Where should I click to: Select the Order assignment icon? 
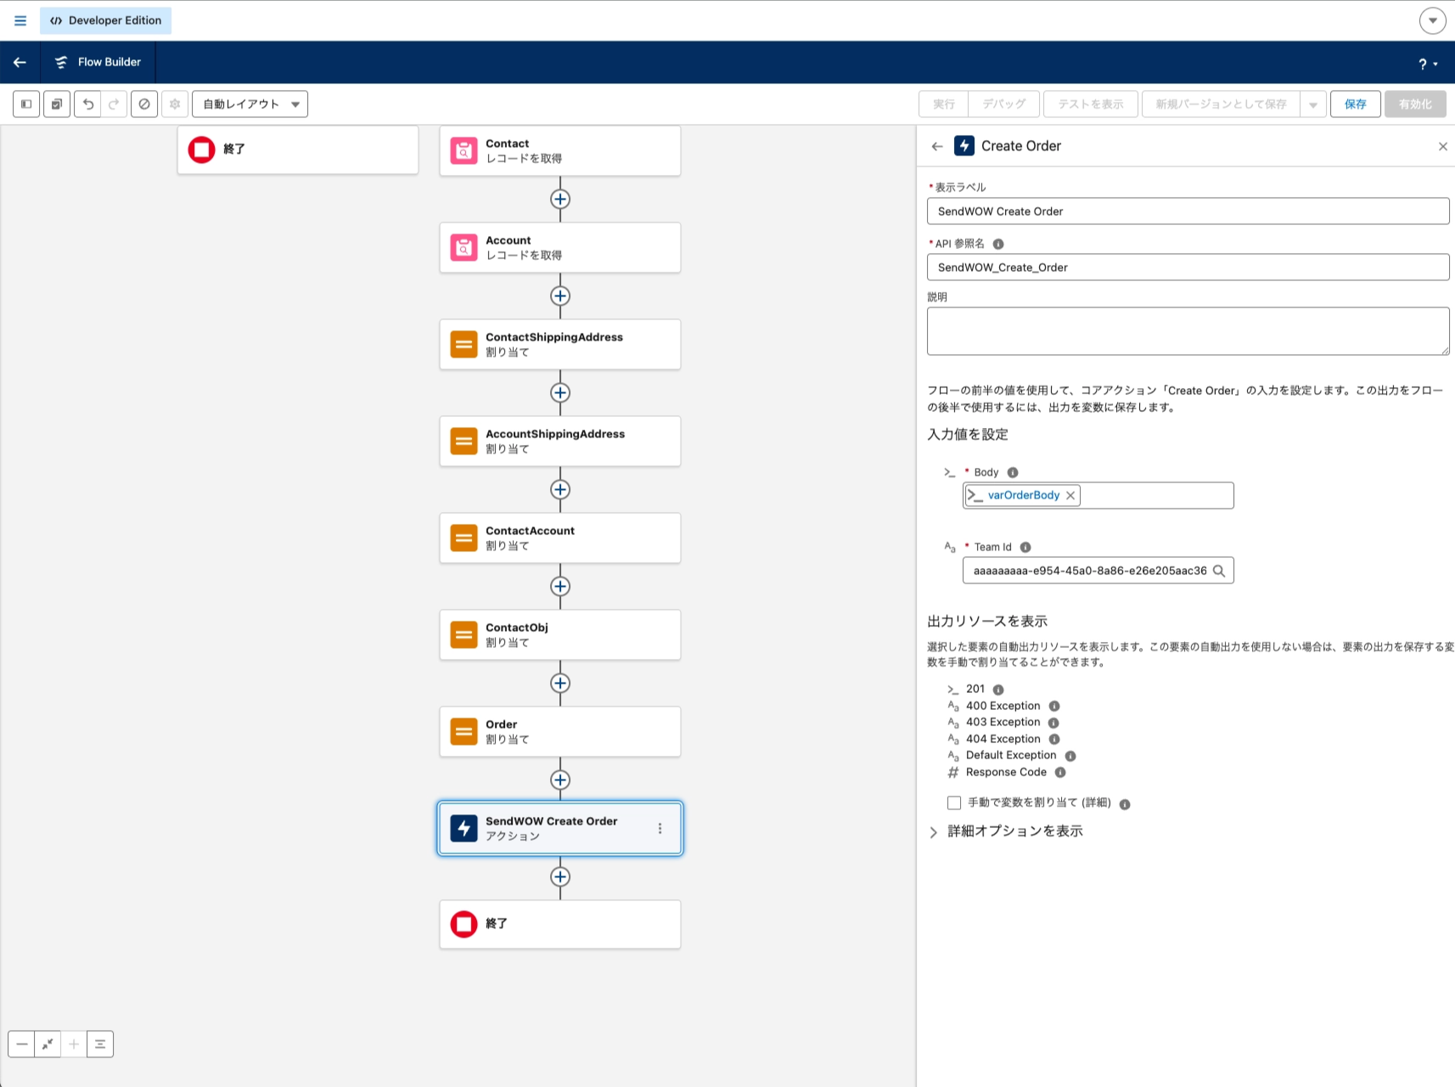[x=463, y=731]
